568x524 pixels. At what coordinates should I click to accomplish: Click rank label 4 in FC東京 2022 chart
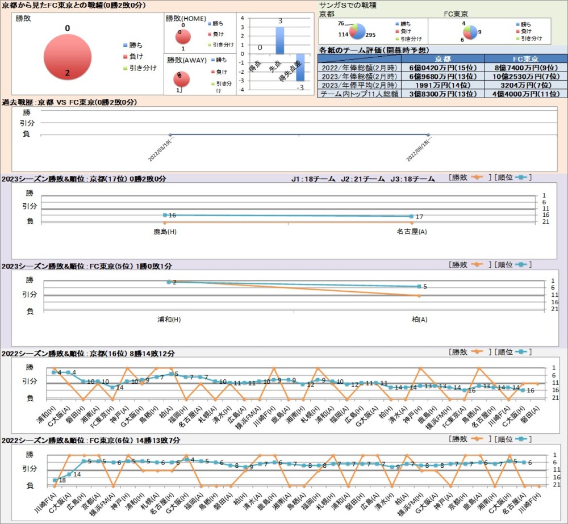point(193,459)
